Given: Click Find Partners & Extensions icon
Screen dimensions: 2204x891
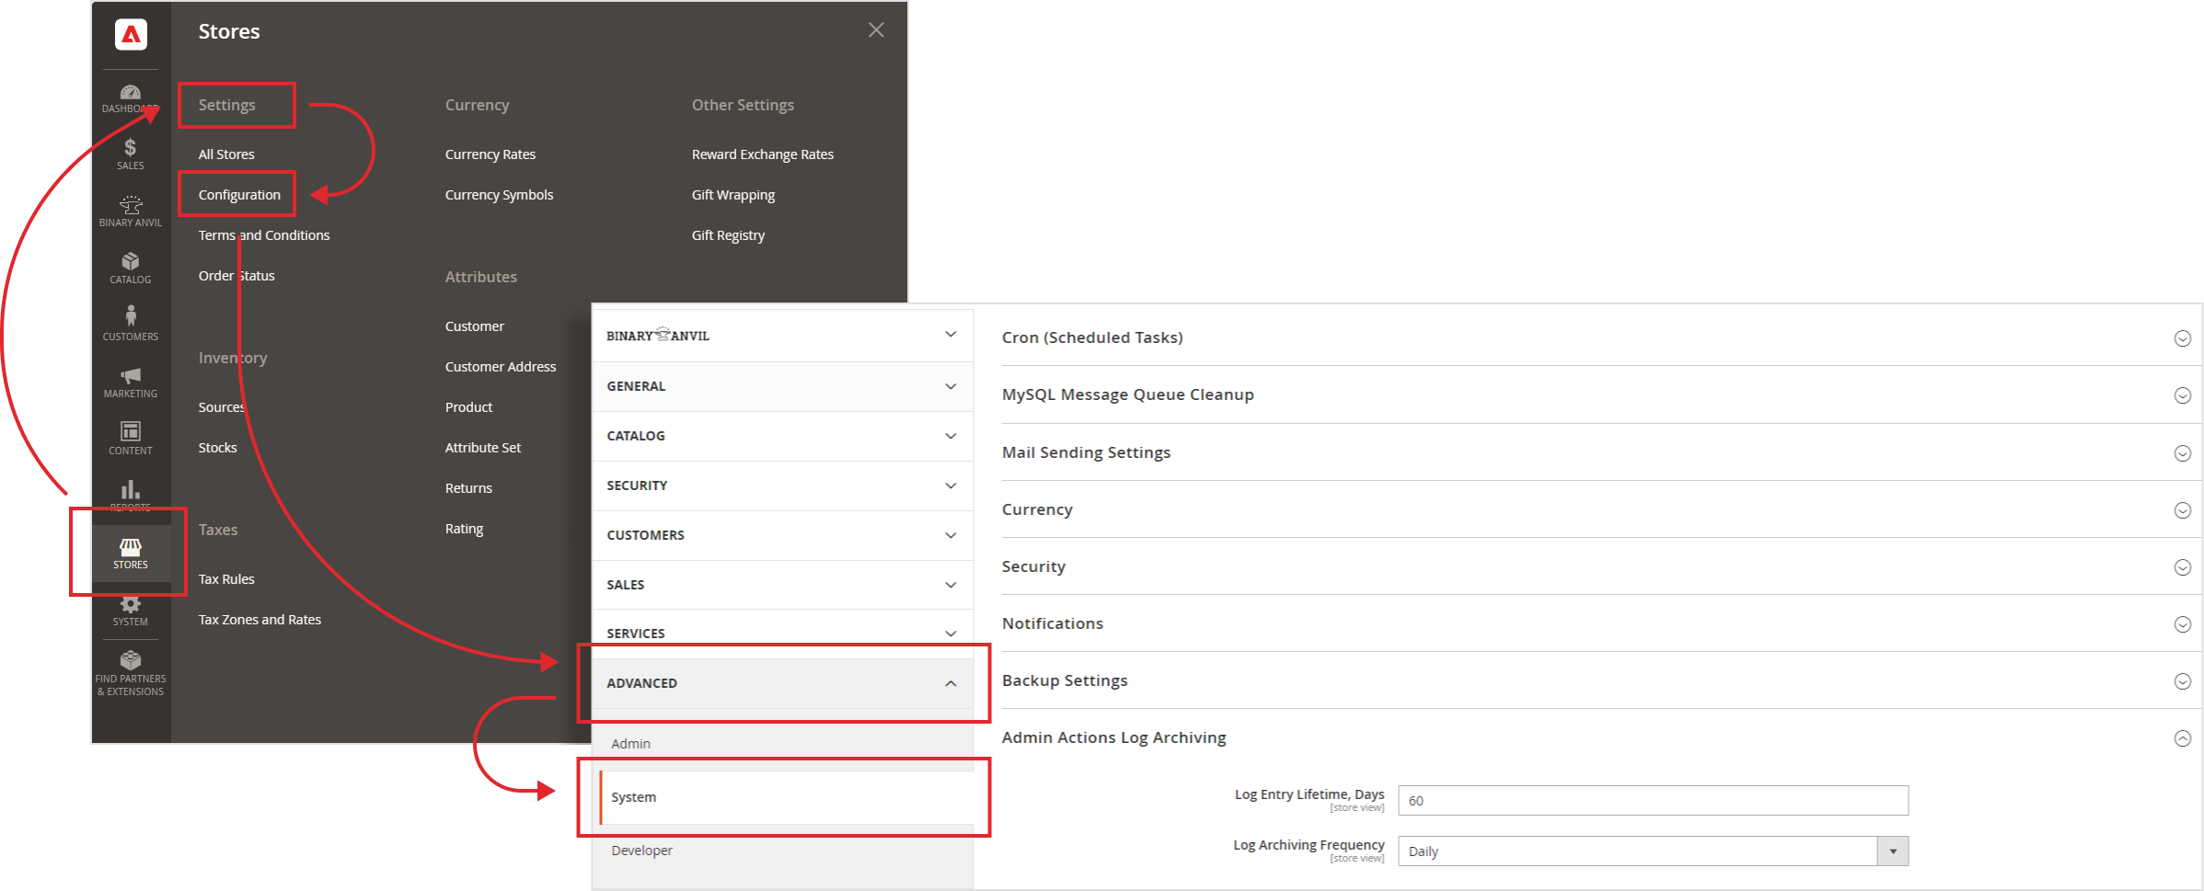Looking at the screenshot, I should pos(130,669).
